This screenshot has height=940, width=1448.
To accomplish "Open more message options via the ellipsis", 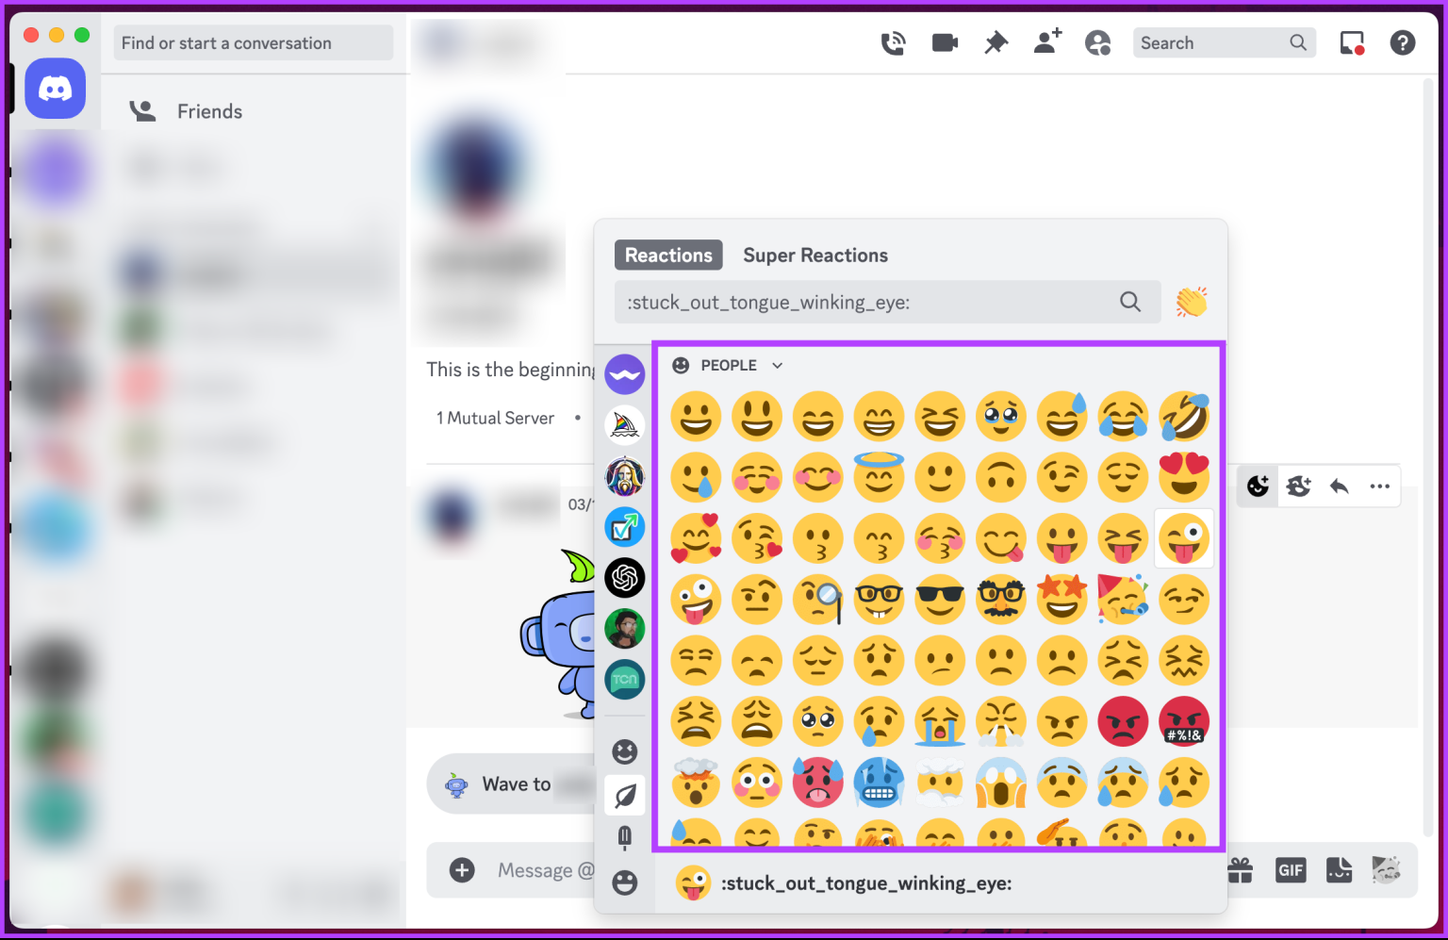I will (x=1379, y=486).
